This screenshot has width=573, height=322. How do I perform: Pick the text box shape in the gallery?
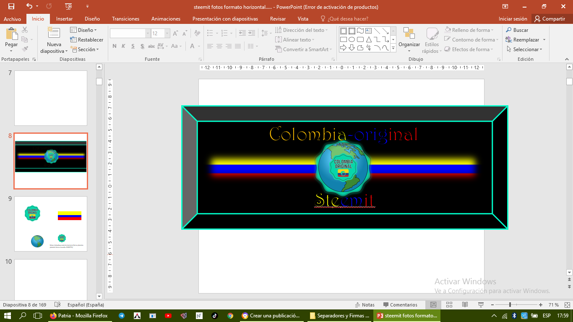[368, 31]
